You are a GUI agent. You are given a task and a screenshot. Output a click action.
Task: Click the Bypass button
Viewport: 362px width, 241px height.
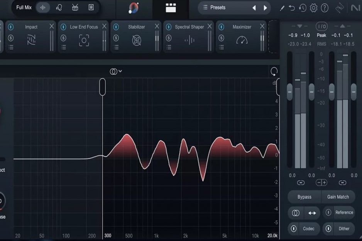pyautogui.click(x=304, y=197)
